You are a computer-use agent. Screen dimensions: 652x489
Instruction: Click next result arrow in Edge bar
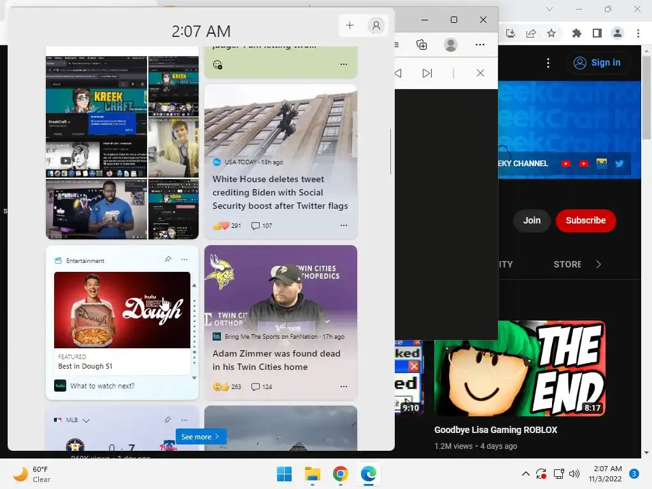click(x=427, y=73)
